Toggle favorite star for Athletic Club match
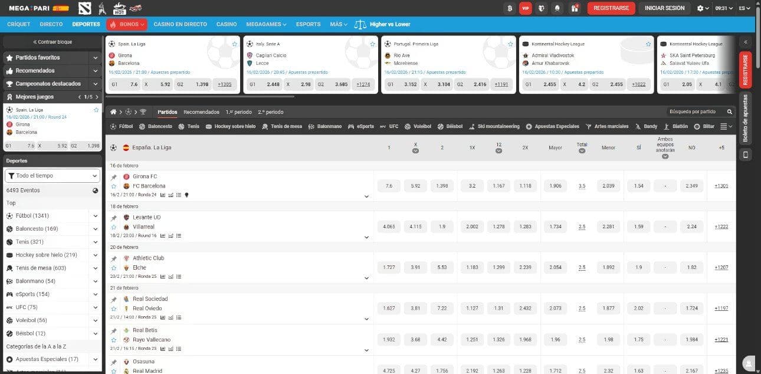 [x=114, y=268]
